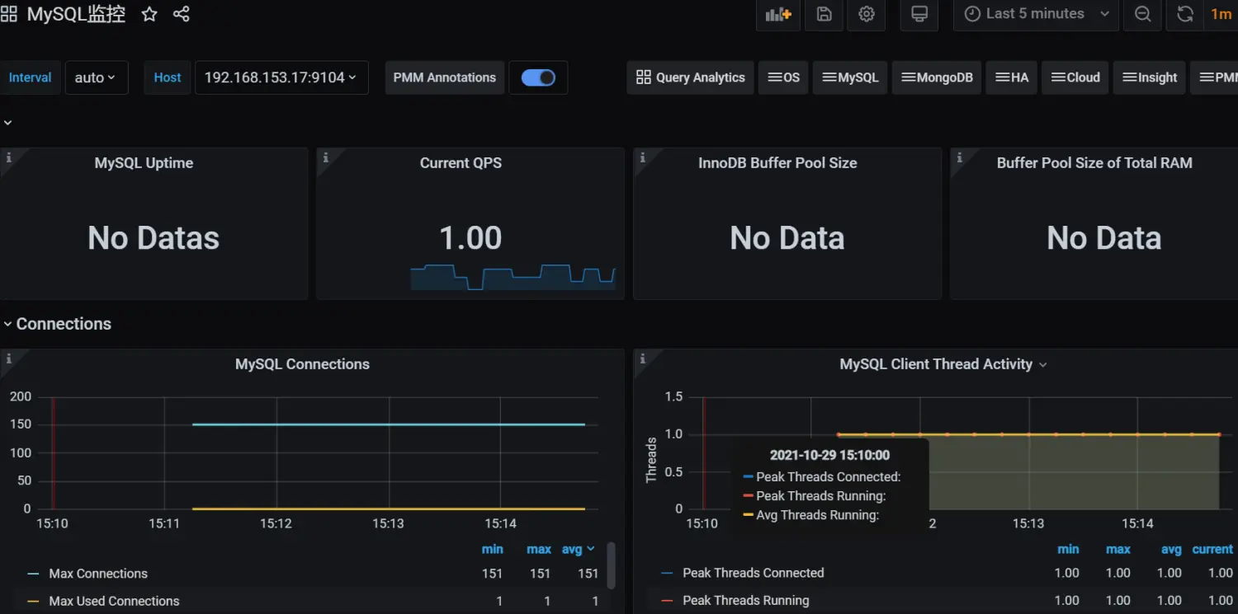This screenshot has height=614, width=1238.
Task: Open MySQL Client Thread Activity dropdown
Action: pos(943,364)
